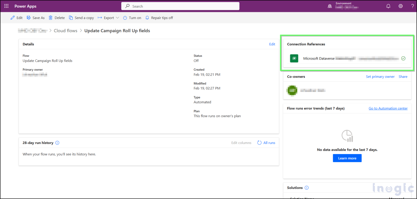Image resolution: width=417 pixels, height=199 pixels.
Task: Click the info icon beside 28-day run history
Action: click(57, 143)
